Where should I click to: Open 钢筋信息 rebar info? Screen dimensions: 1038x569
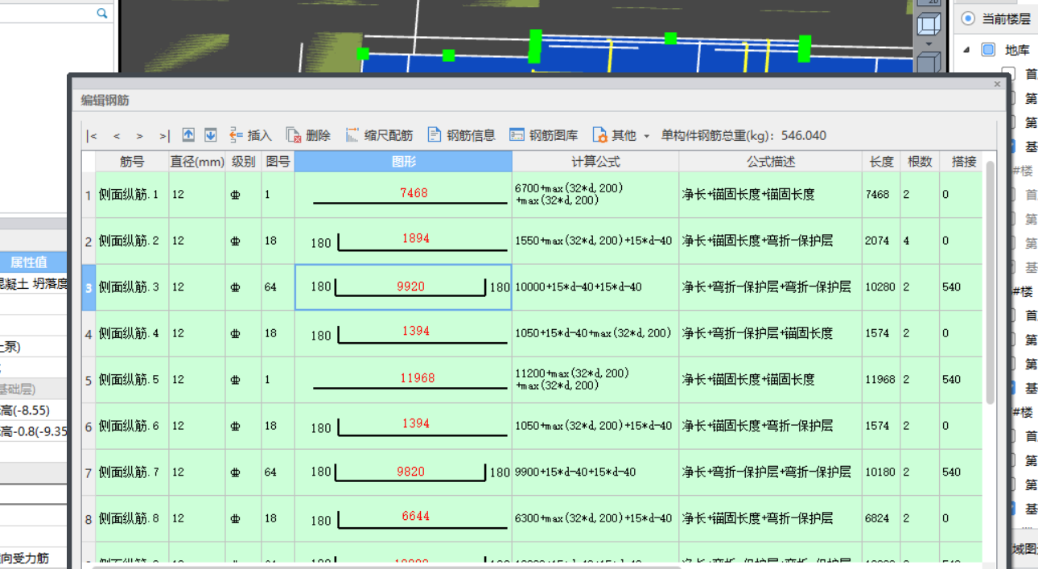(462, 135)
